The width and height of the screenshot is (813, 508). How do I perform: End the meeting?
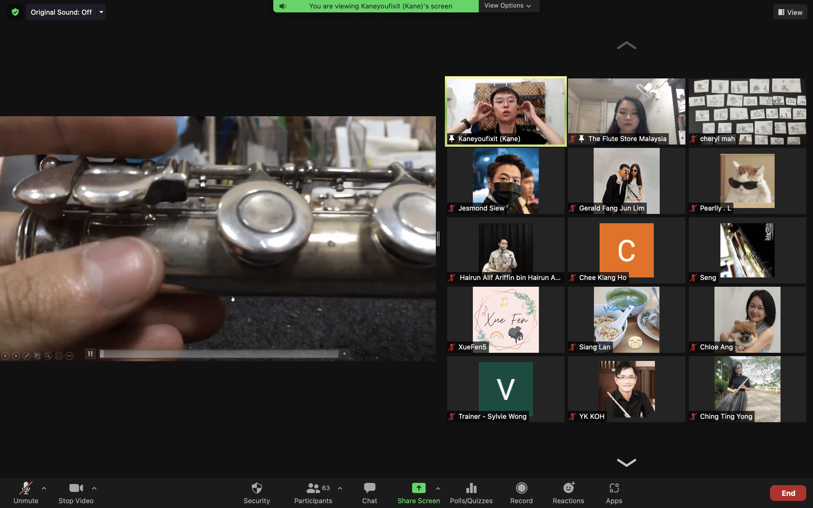click(x=788, y=493)
